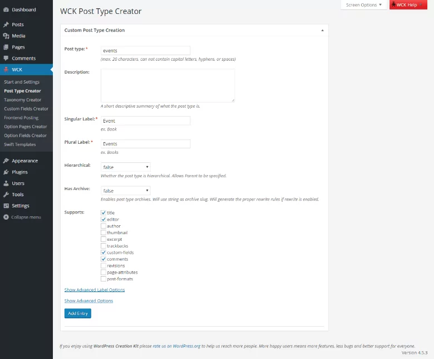
Task: Open the Posts menu item
Action: pyautogui.click(x=26, y=25)
